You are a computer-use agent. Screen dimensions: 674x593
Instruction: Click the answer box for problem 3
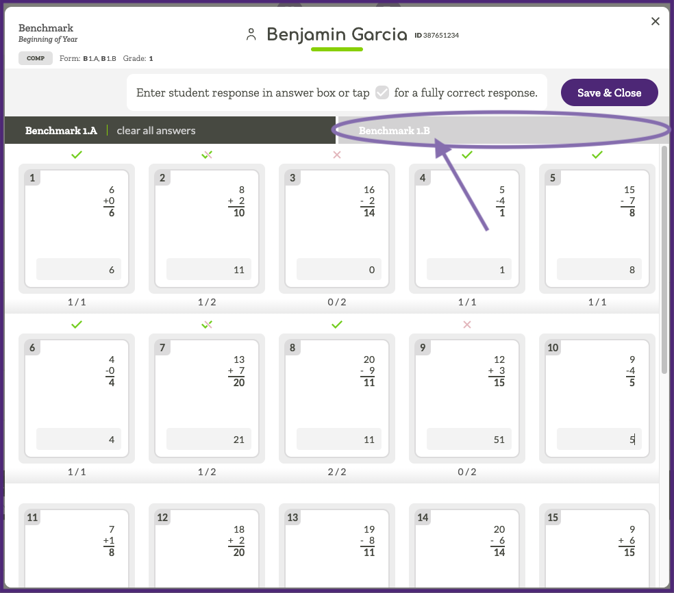[336, 270]
